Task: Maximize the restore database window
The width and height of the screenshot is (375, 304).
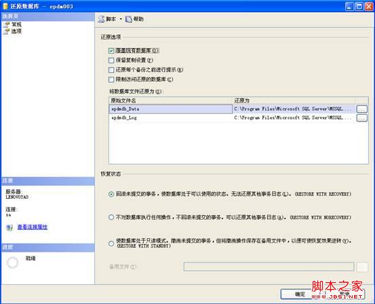Action: (x=359, y=7)
